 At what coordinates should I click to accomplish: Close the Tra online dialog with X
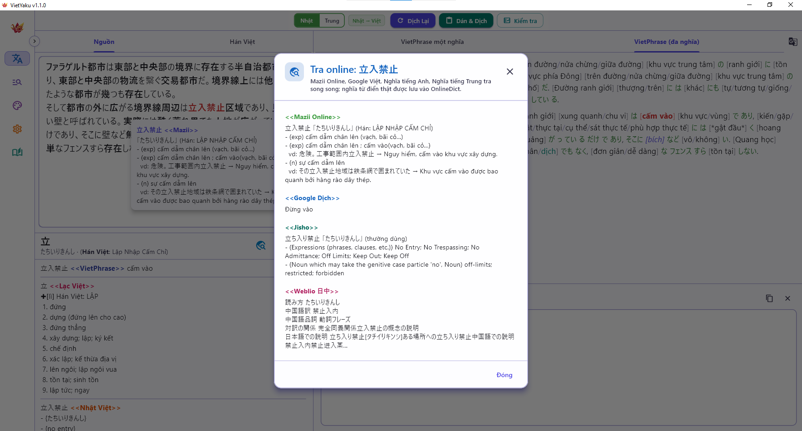click(510, 72)
